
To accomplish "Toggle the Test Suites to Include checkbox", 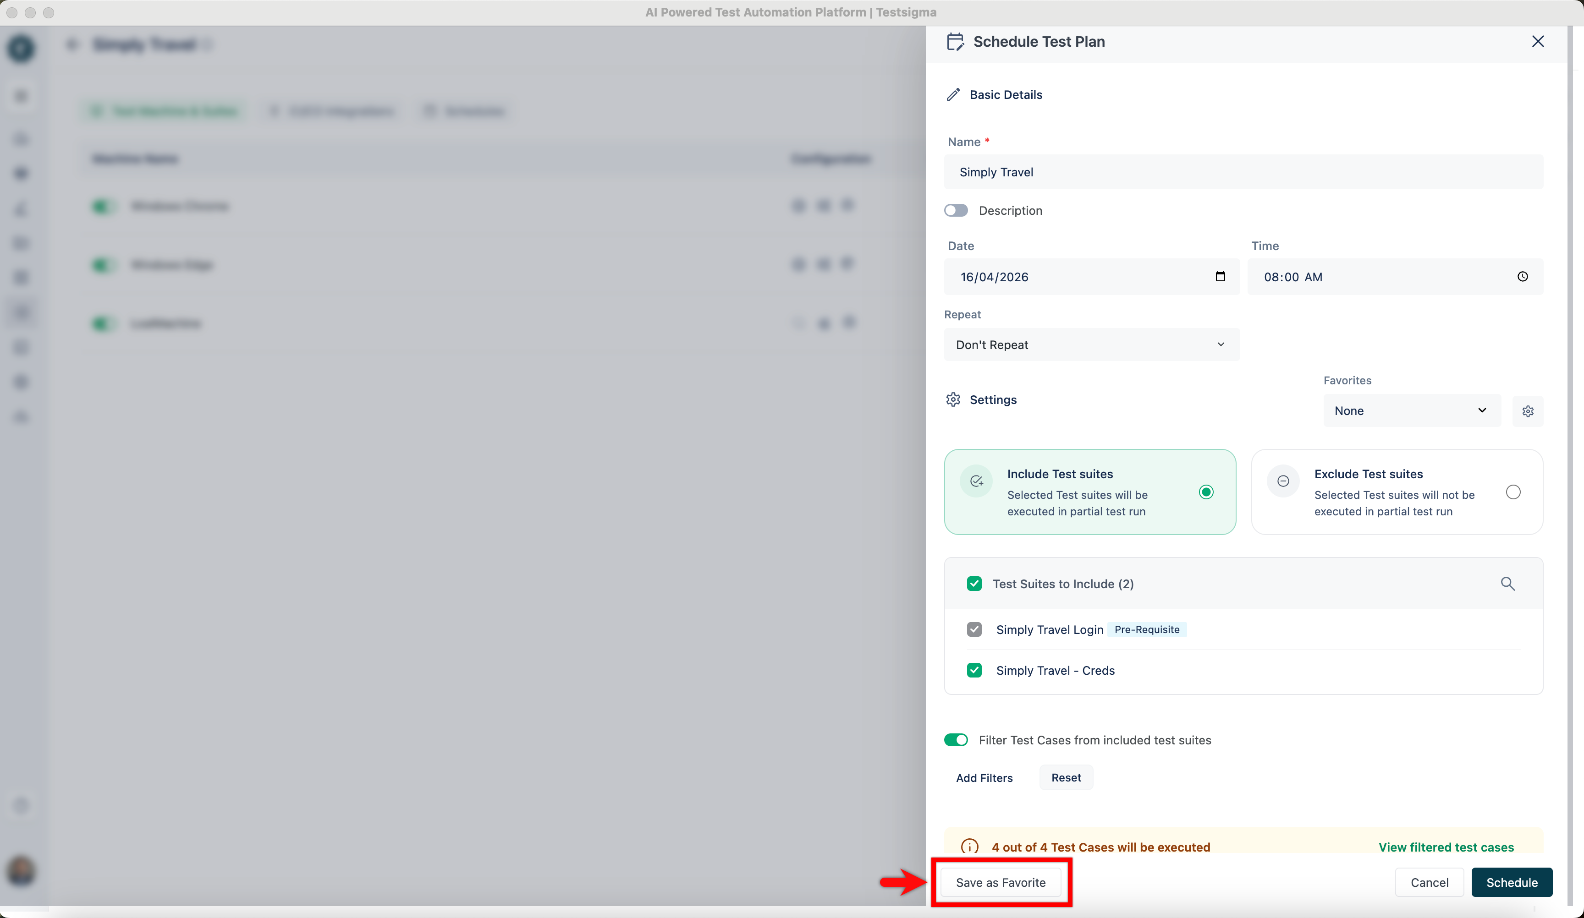I will 974,584.
